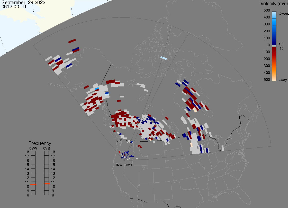Viewport: 289px width, 208px height.
Task: Click the top cell of cvw frequency bar
Action: pos(33,153)
